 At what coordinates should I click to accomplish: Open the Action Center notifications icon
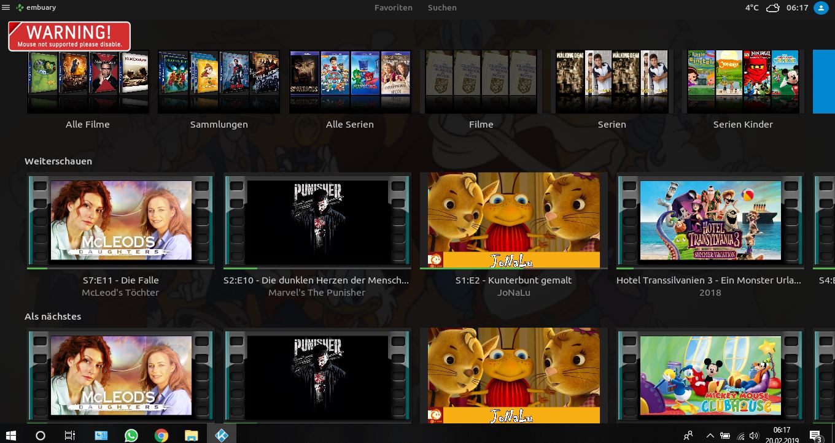point(816,436)
